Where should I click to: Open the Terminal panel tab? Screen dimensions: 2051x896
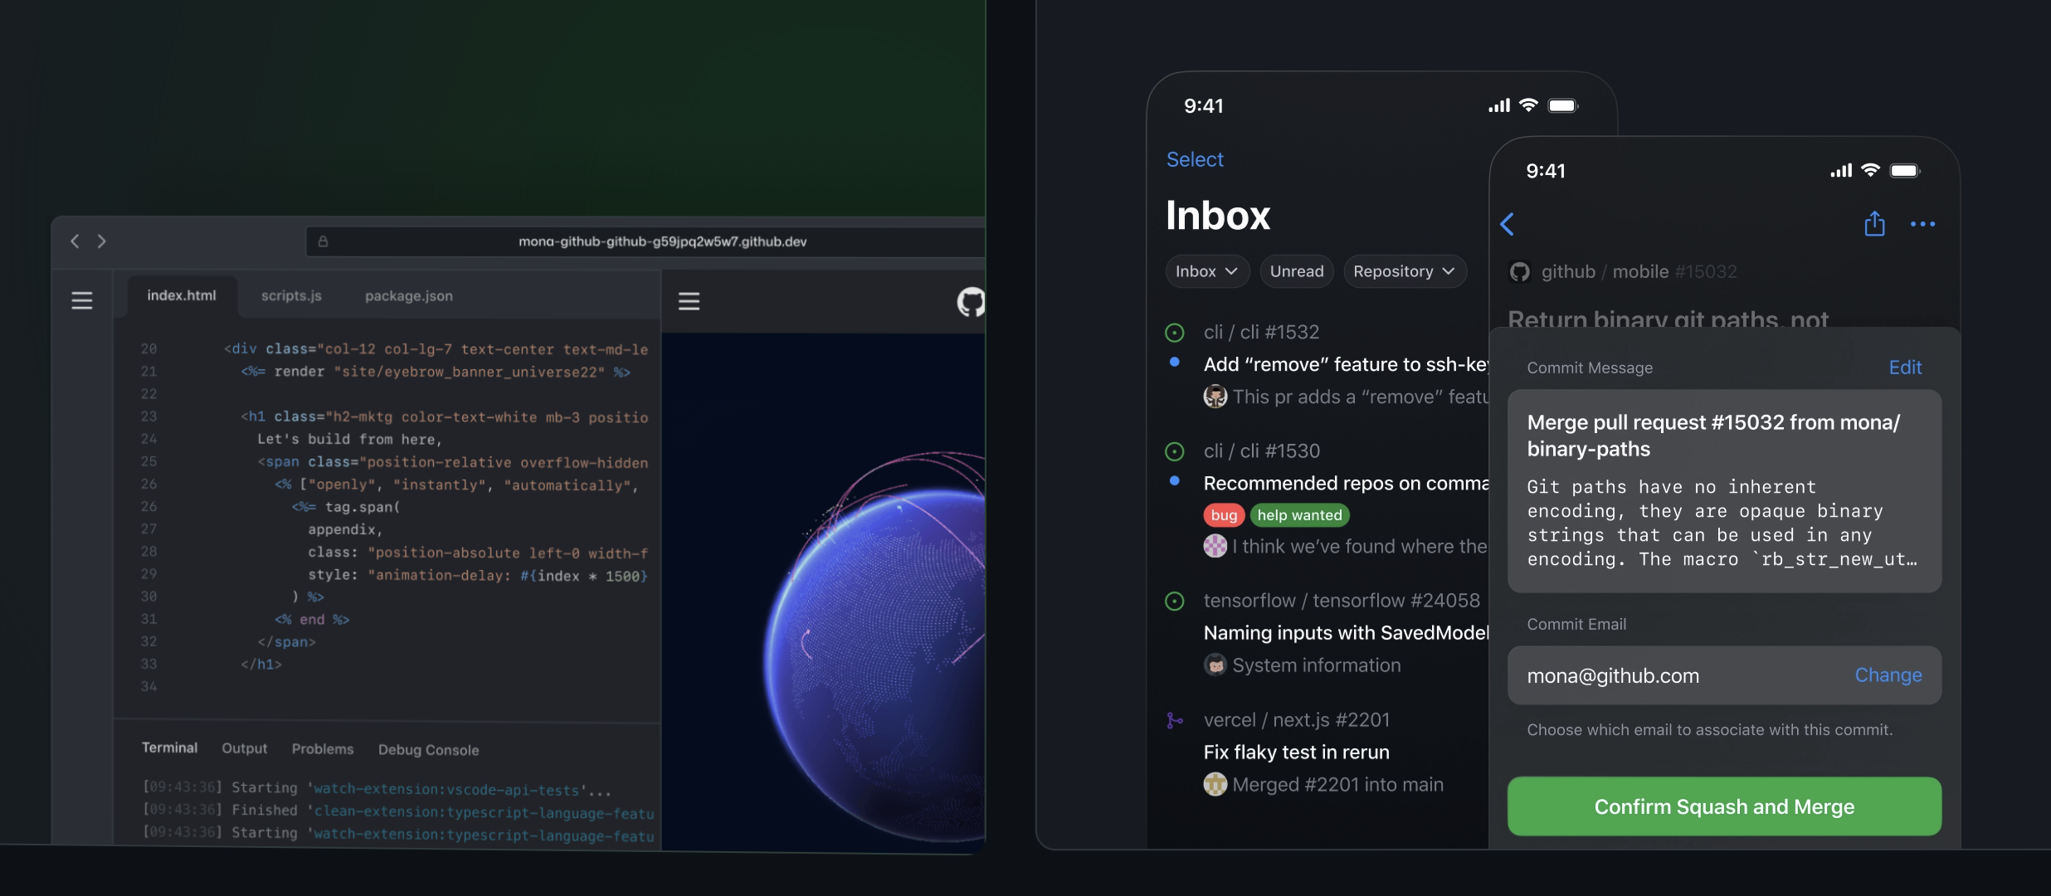169,747
